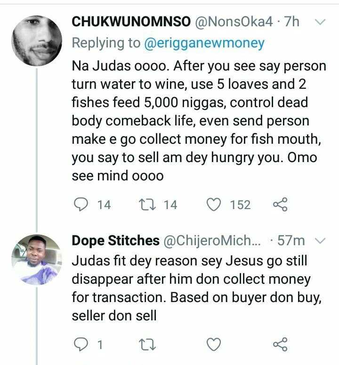View CHUKWUNOMNSO's profile picture
Screen dimensions: 339x365
tap(36, 39)
